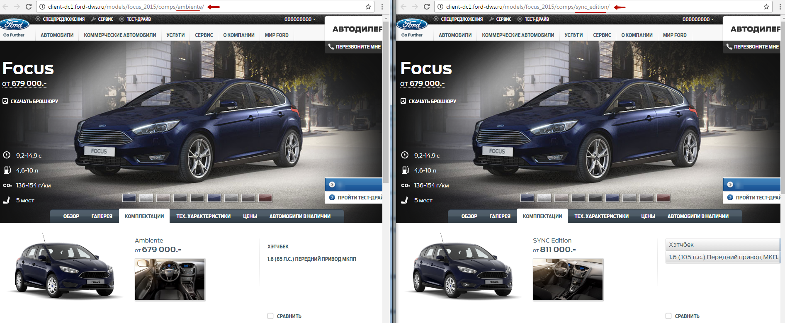Switch to ЦЕНЫ tab in right window

pyautogui.click(x=648, y=216)
